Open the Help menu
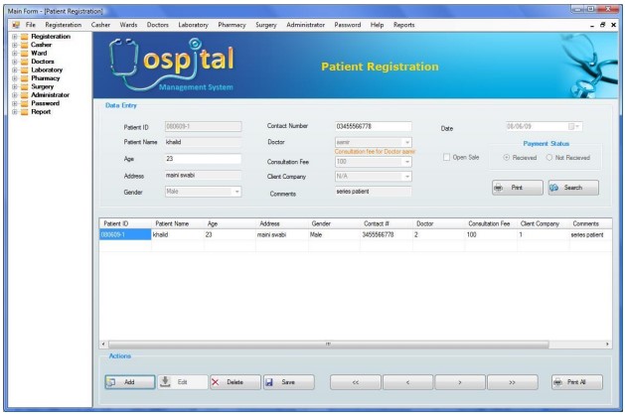The width and height of the screenshot is (625, 416). (x=377, y=25)
